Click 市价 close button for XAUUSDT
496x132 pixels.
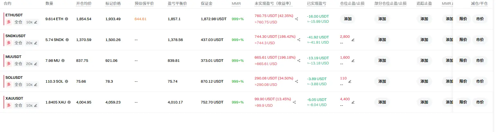point(480,102)
